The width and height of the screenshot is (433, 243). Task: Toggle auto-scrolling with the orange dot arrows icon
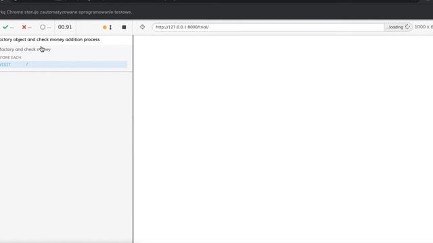108,27
